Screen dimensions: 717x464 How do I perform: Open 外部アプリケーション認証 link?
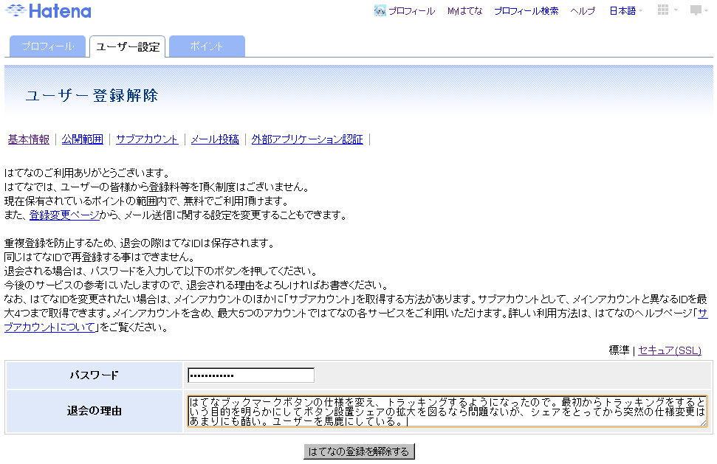click(307, 139)
